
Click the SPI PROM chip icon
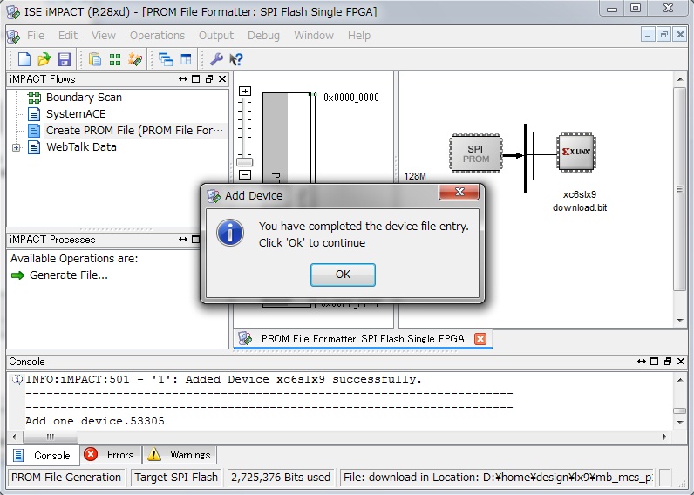[x=476, y=153]
